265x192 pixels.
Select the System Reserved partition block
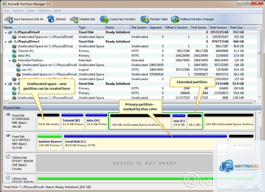[x=50, y=142]
